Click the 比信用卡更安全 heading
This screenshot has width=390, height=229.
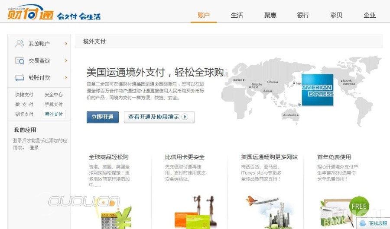click(x=185, y=157)
